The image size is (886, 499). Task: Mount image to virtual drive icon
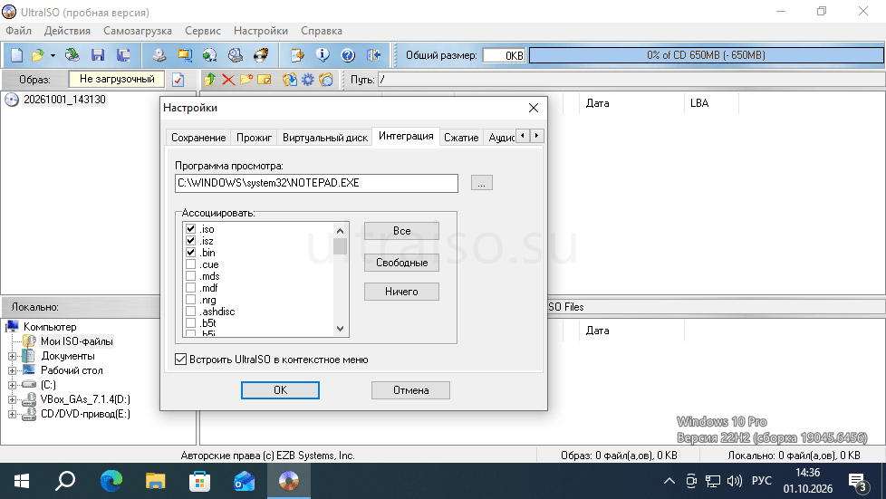[x=235, y=55]
